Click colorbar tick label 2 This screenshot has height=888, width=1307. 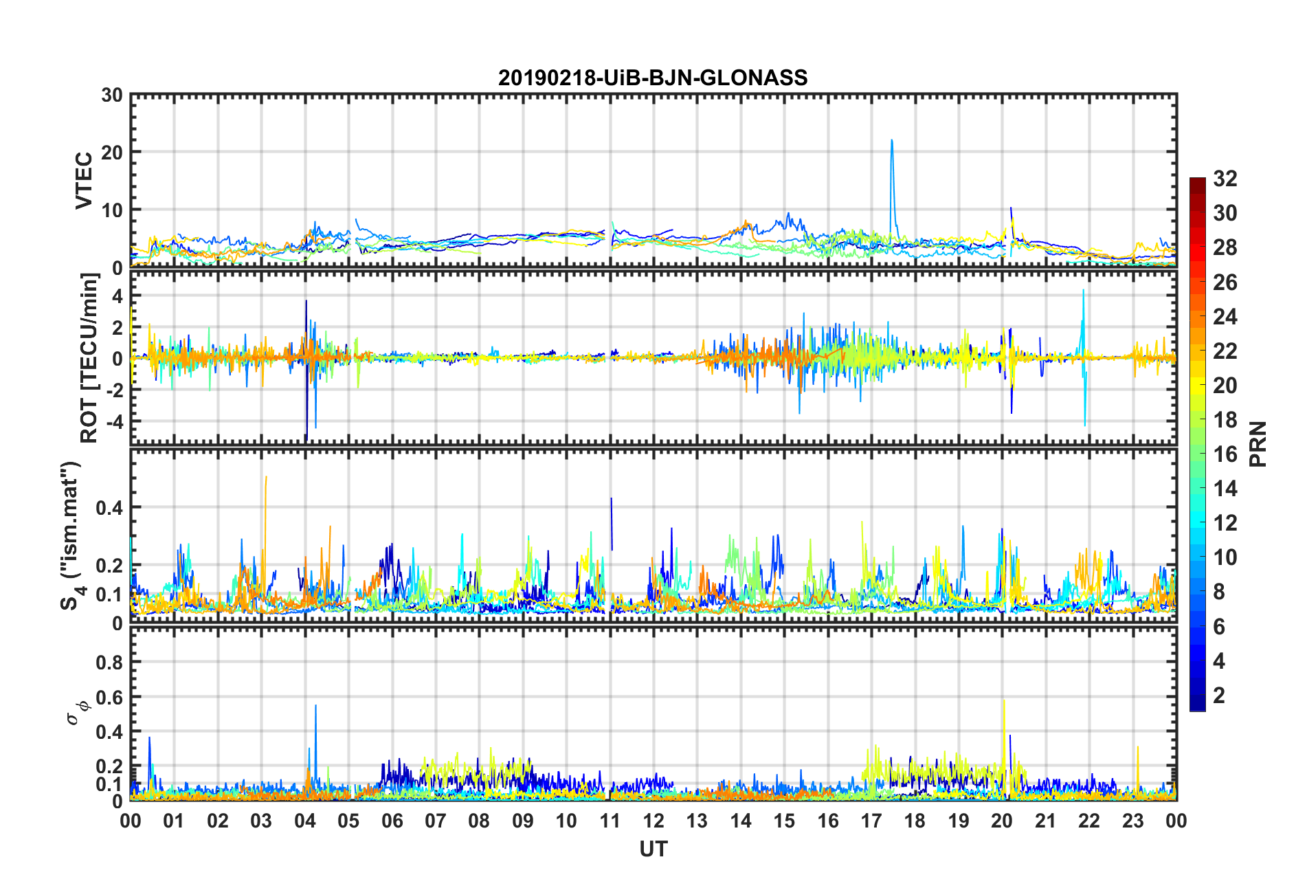[x=1218, y=695]
